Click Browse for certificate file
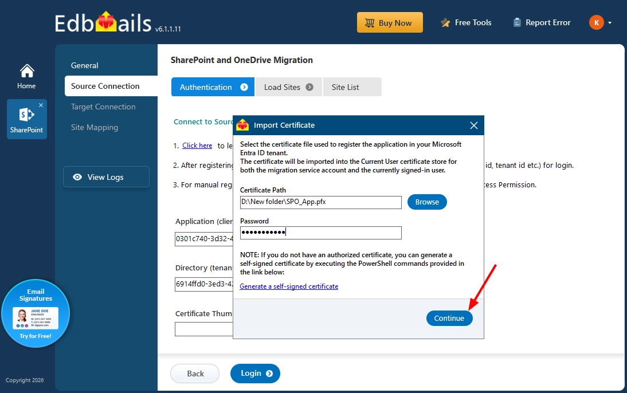Image resolution: width=627 pixels, height=393 pixels. 427,202
